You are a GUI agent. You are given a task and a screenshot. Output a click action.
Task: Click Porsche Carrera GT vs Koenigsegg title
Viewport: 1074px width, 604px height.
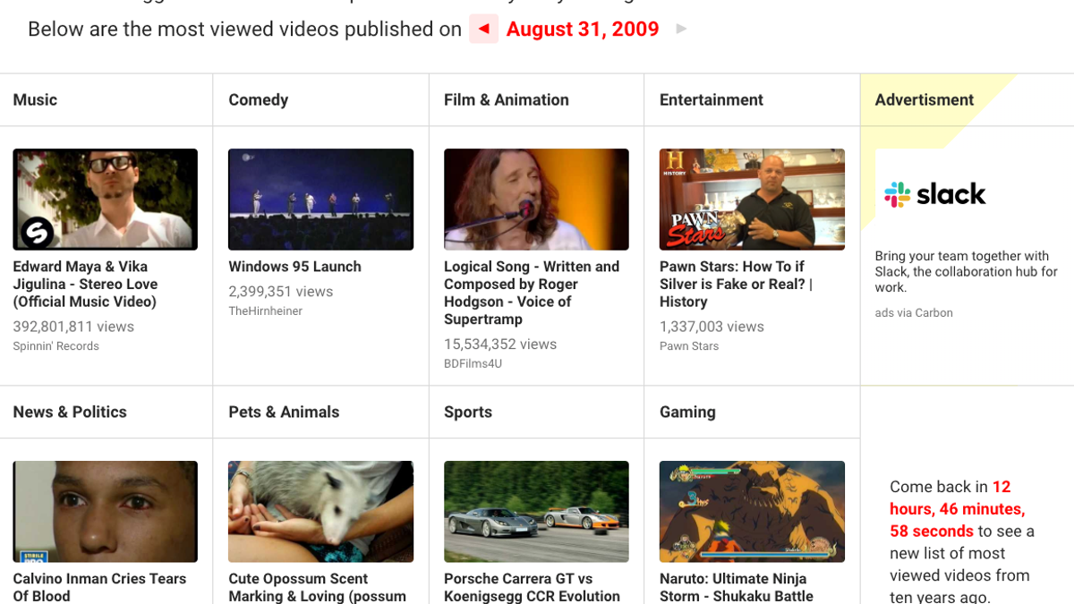click(532, 587)
